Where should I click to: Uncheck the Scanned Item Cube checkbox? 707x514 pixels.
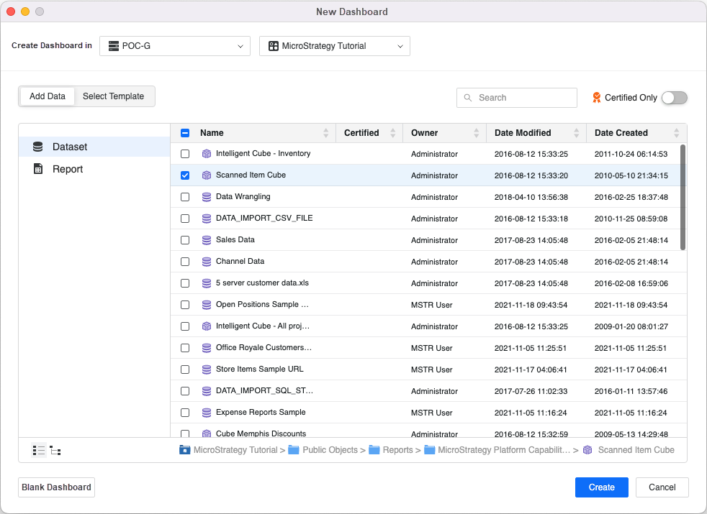click(x=185, y=175)
